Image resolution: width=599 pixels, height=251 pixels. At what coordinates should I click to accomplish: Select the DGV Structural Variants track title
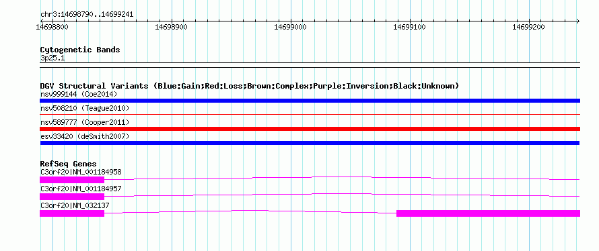250,86
